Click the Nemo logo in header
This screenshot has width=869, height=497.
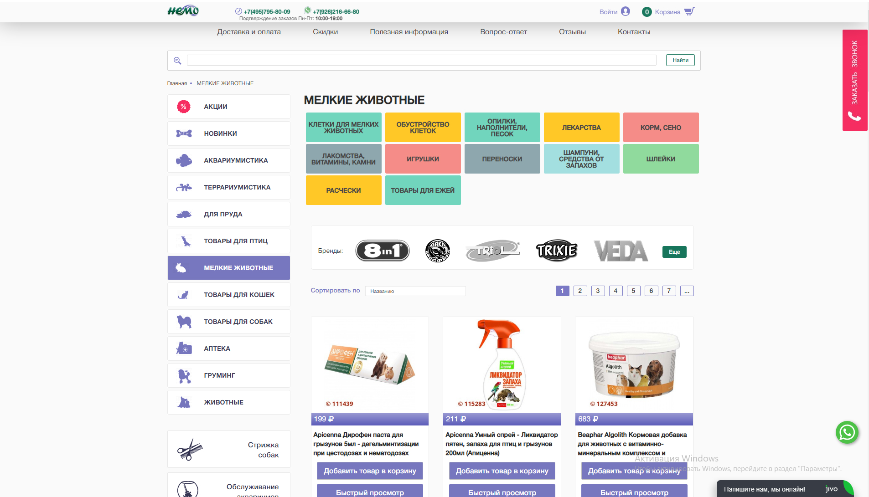click(x=183, y=11)
